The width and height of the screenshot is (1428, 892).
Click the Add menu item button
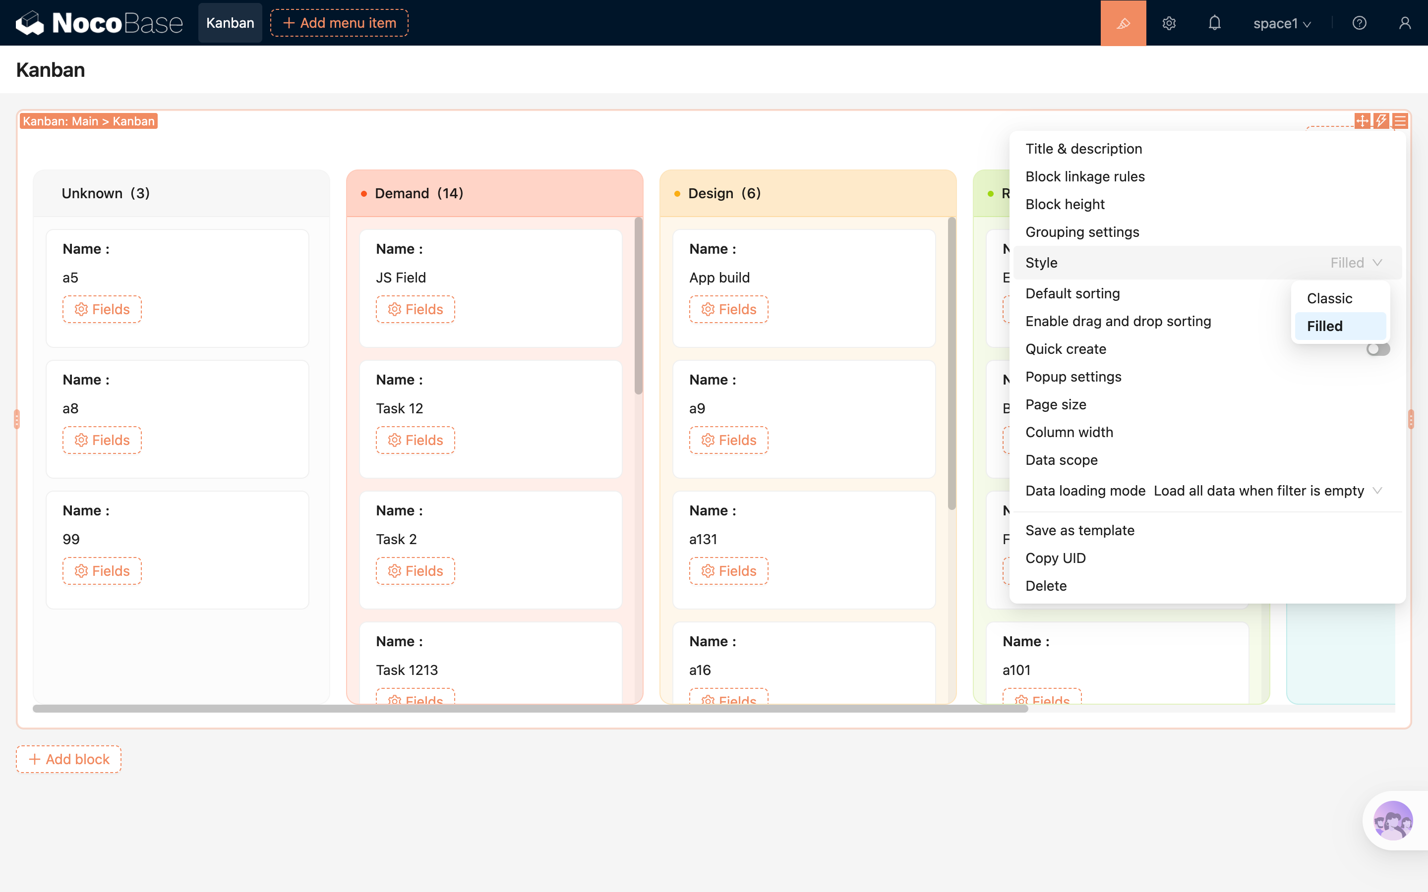(x=339, y=23)
